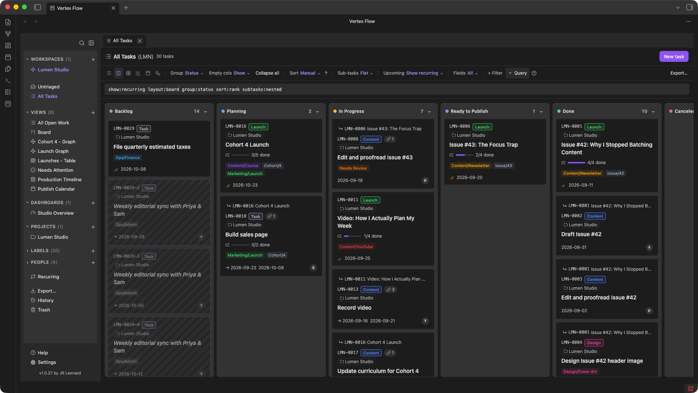Click the Cohort 4 Launch progress bar
Screen dimensions: 698x393
[x=241, y=155]
